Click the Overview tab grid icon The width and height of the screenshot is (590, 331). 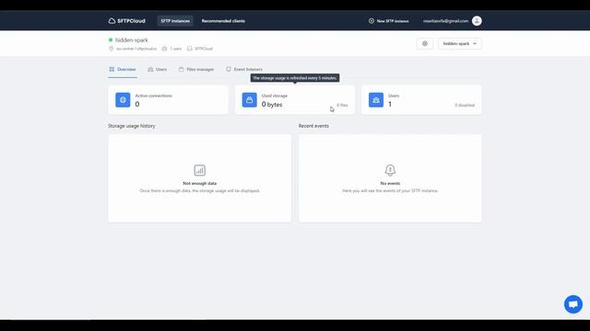point(112,69)
